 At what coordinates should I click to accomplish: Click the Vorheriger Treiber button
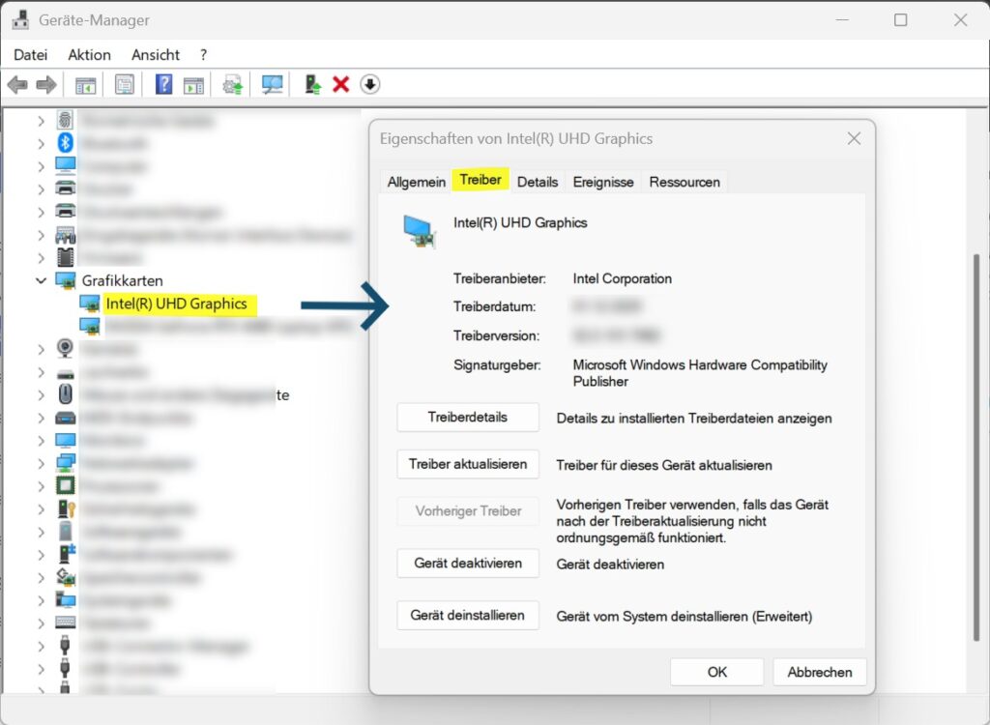[x=468, y=511]
